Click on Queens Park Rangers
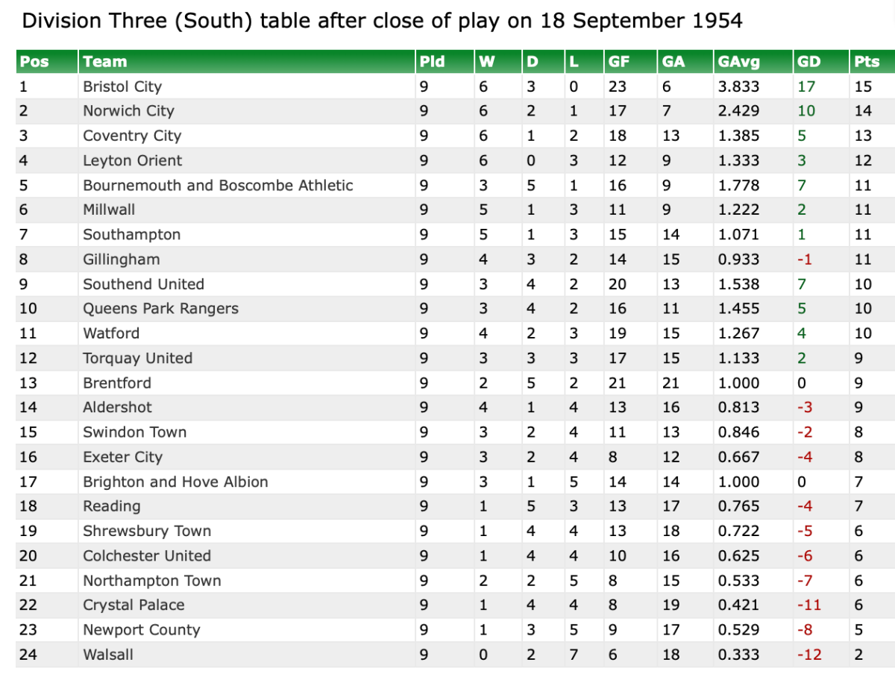 point(160,309)
